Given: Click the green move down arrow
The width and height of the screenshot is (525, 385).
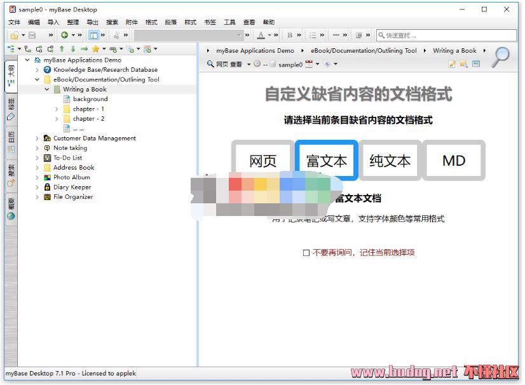Looking at the screenshot, I should (73, 49).
